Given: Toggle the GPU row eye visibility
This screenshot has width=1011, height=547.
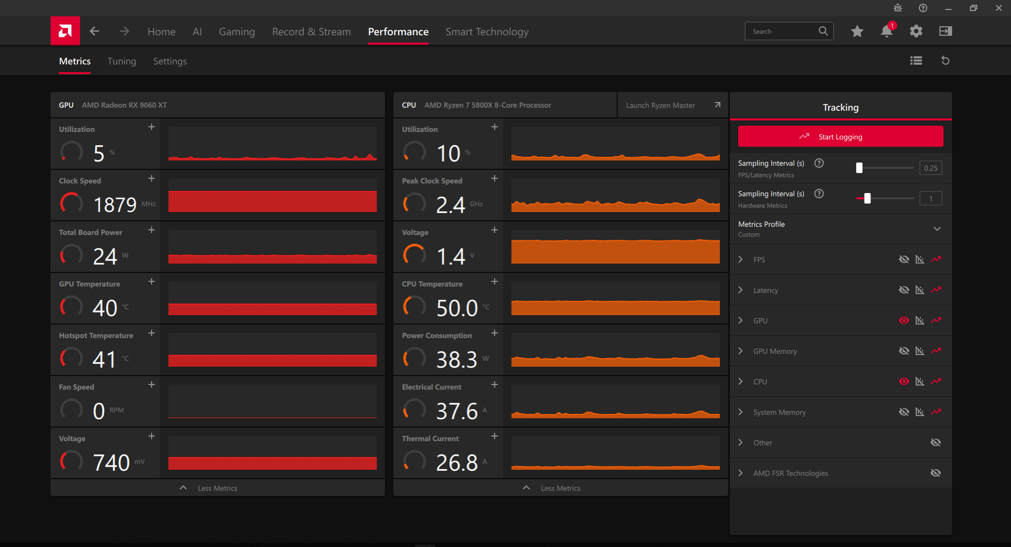Looking at the screenshot, I should click(904, 320).
